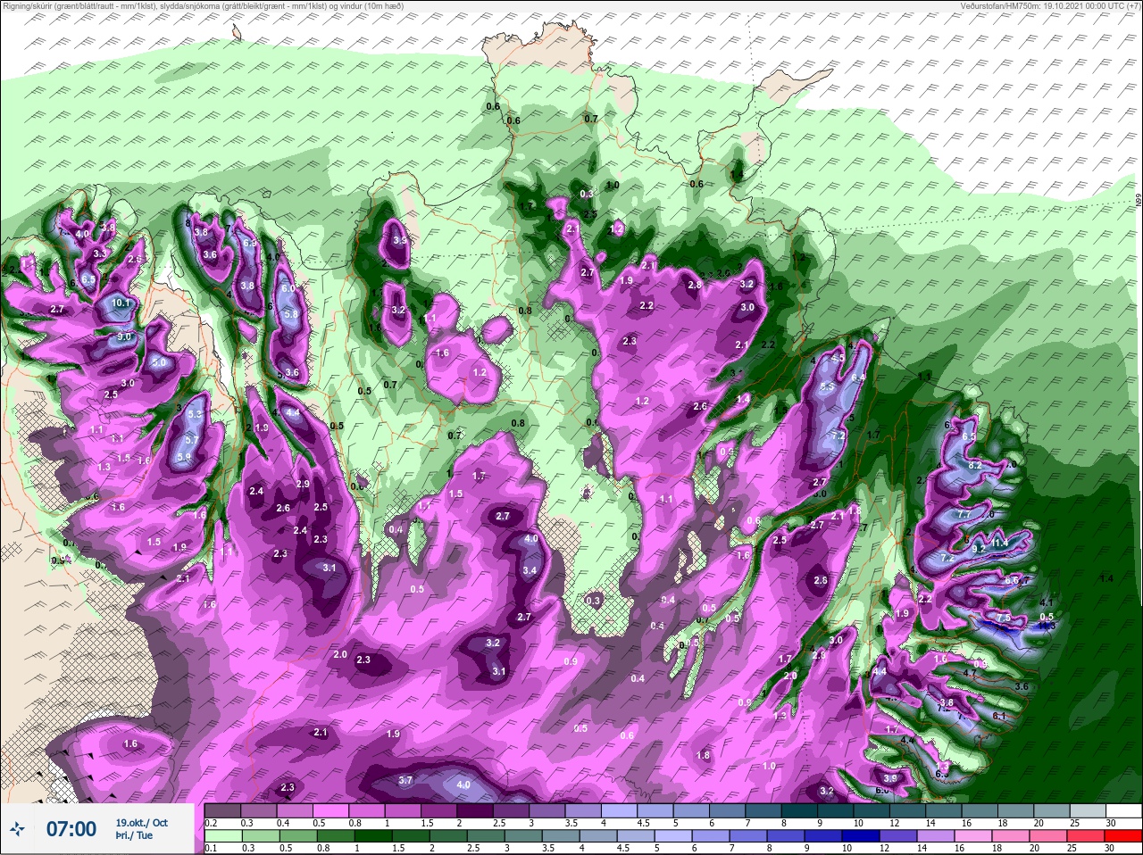Click the 7.5 precipitation value on the map

(1003, 618)
